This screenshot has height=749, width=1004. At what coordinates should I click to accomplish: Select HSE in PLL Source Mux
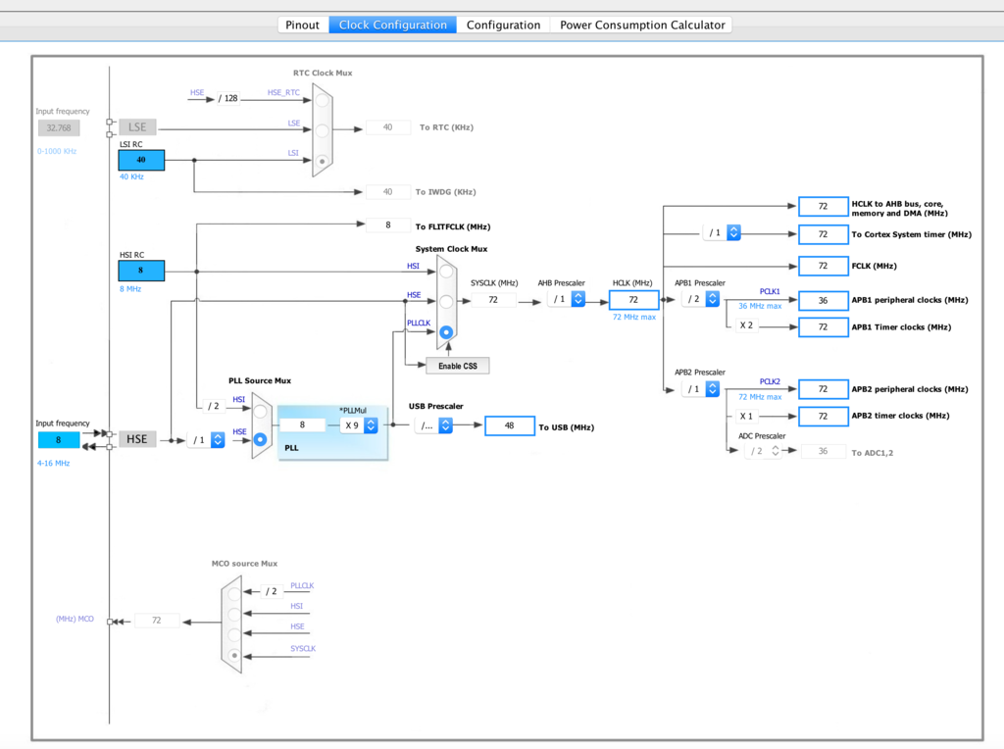pyautogui.click(x=260, y=439)
